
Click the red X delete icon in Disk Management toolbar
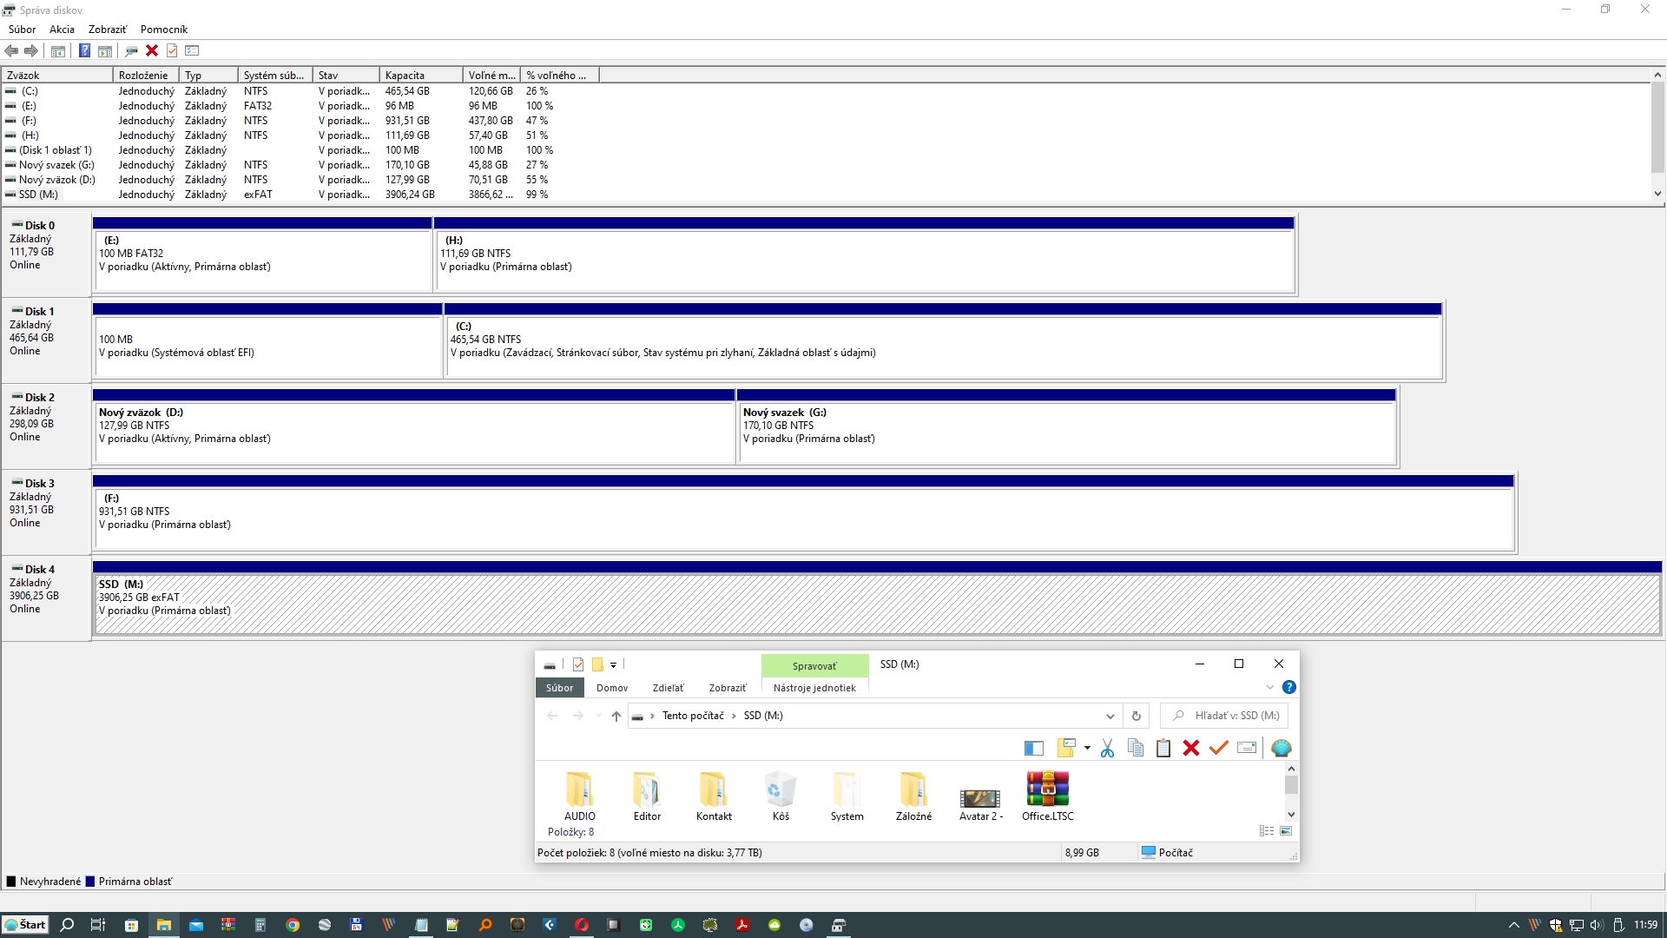152,50
